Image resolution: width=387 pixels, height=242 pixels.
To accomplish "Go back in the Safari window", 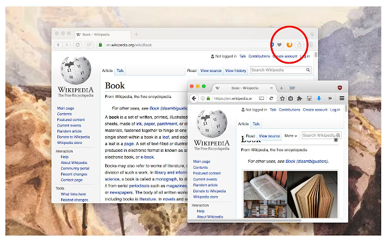I will point(58,45).
